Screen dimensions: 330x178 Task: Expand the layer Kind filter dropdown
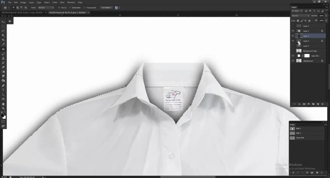pyautogui.click(x=298, y=11)
